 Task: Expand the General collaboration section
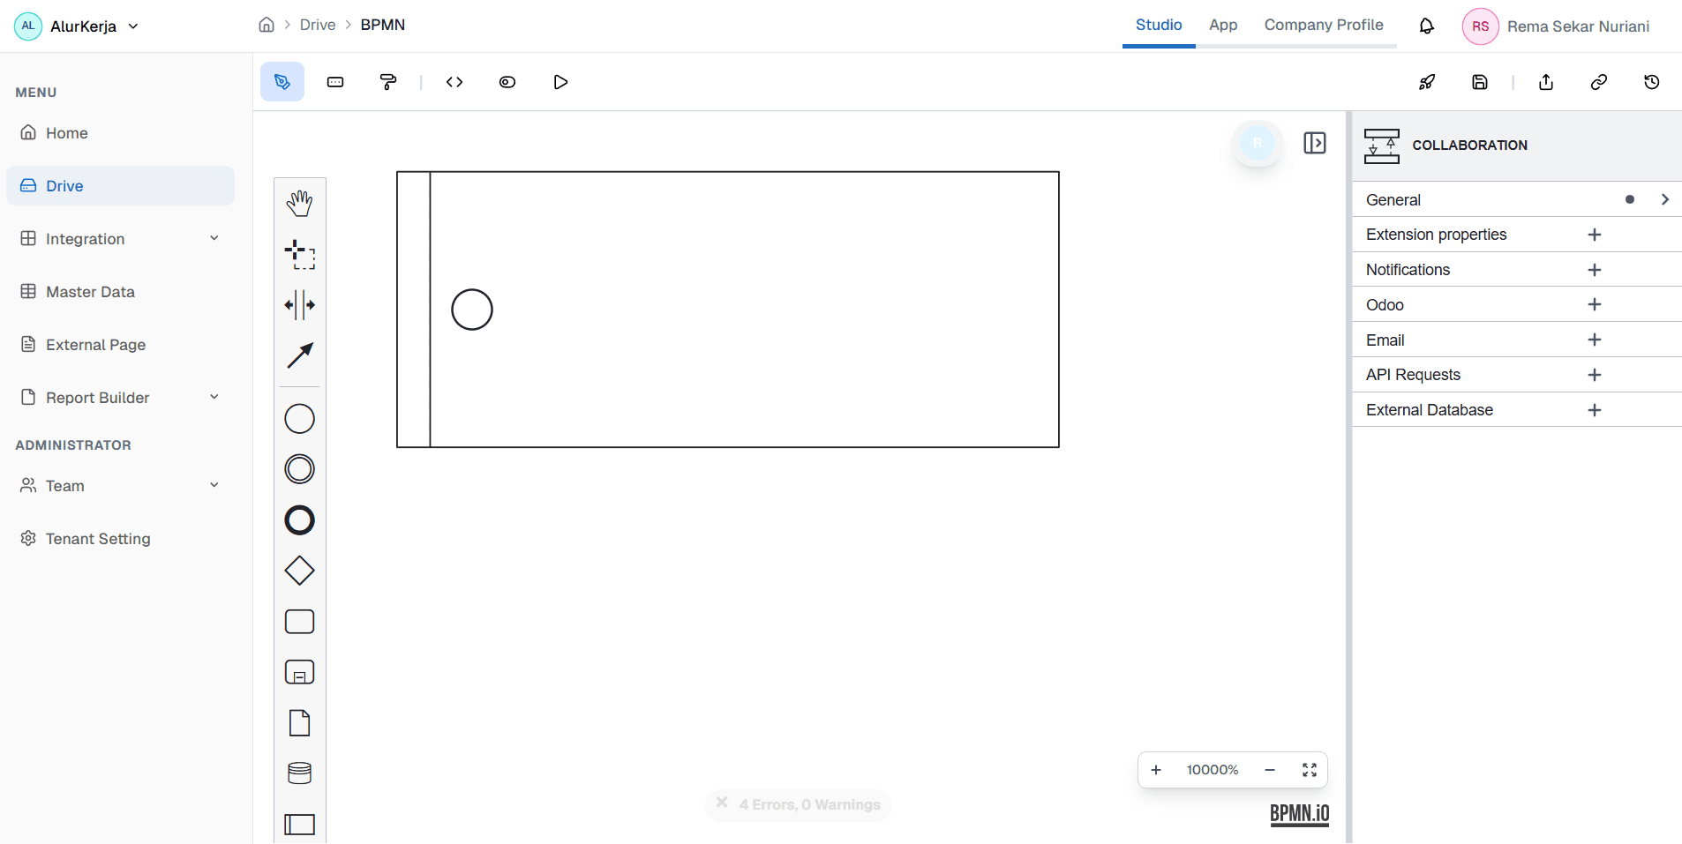tap(1664, 199)
